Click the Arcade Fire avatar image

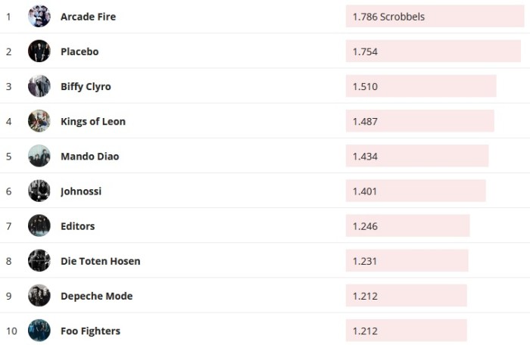(39, 17)
